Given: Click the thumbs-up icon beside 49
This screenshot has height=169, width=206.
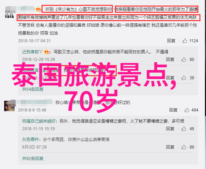Looking at the screenshot, I should click(x=184, y=129).
